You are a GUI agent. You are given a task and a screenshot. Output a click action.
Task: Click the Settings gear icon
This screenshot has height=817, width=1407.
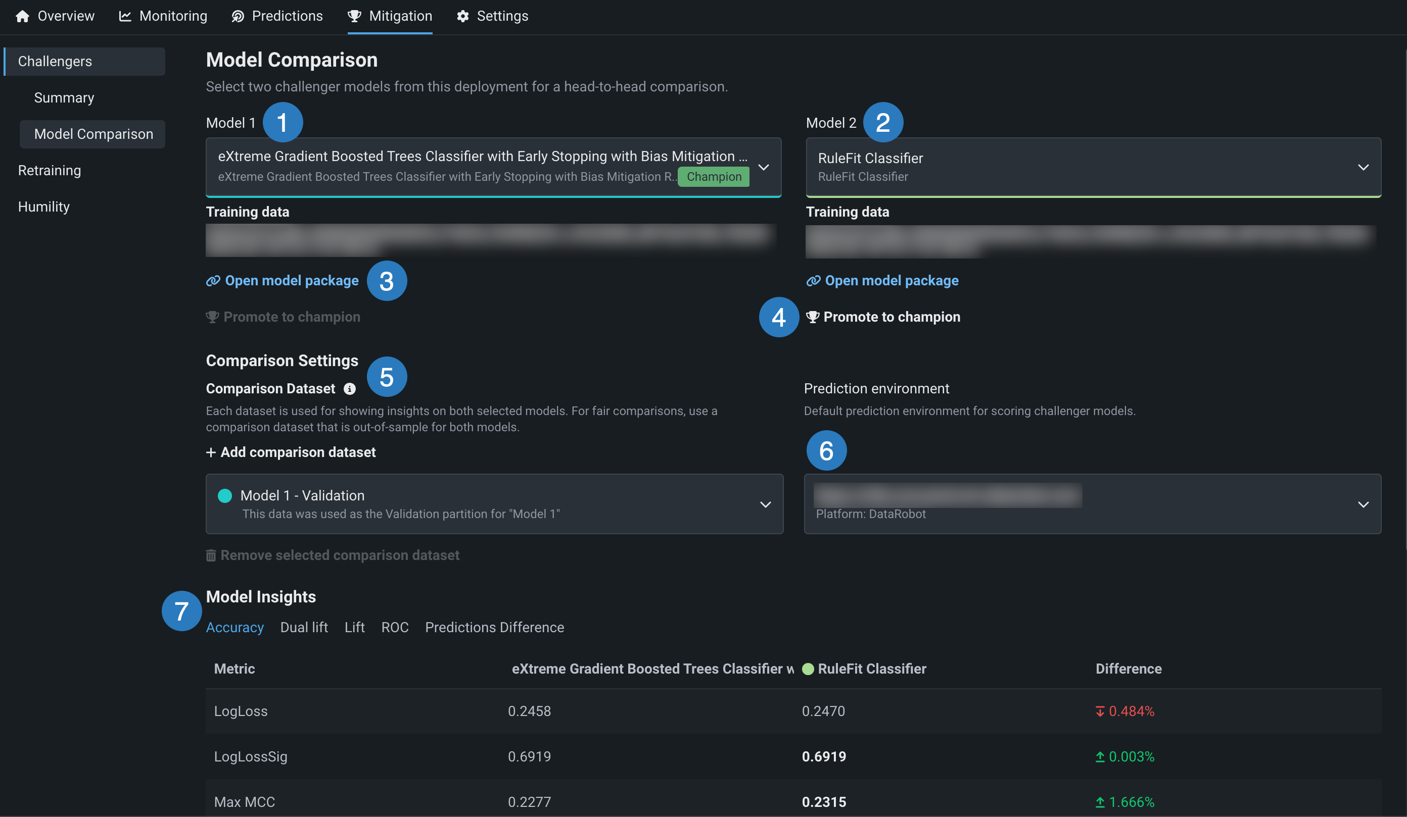463,16
